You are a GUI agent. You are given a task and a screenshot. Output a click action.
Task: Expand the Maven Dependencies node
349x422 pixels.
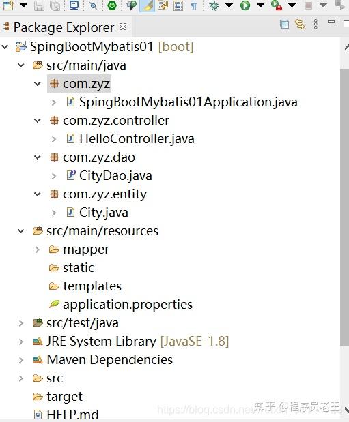point(21,360)
